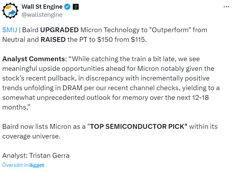Image resolution: width=232 pixels, height=172 pixels.
Task: Click the "Översätt inlägget" translate link
Action: click(23, 165)
